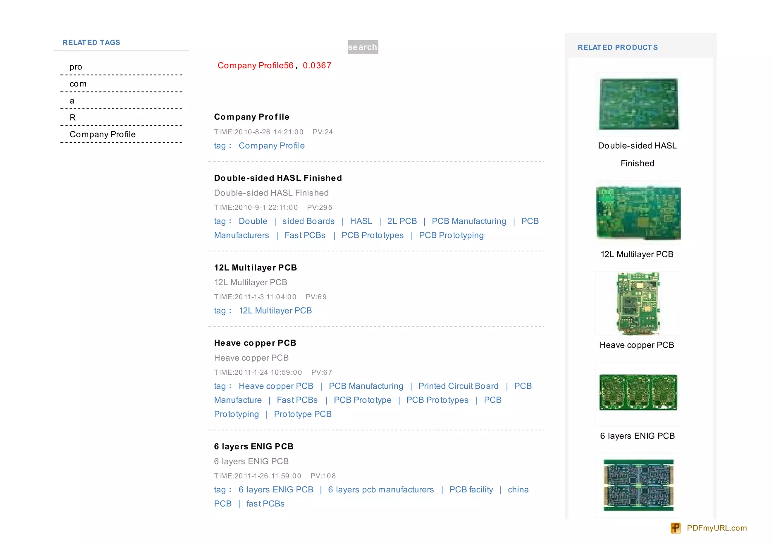773x546 pixels.
Task: Open the 6 layers ENIG PCB product image
Action: tap(638, 393)
